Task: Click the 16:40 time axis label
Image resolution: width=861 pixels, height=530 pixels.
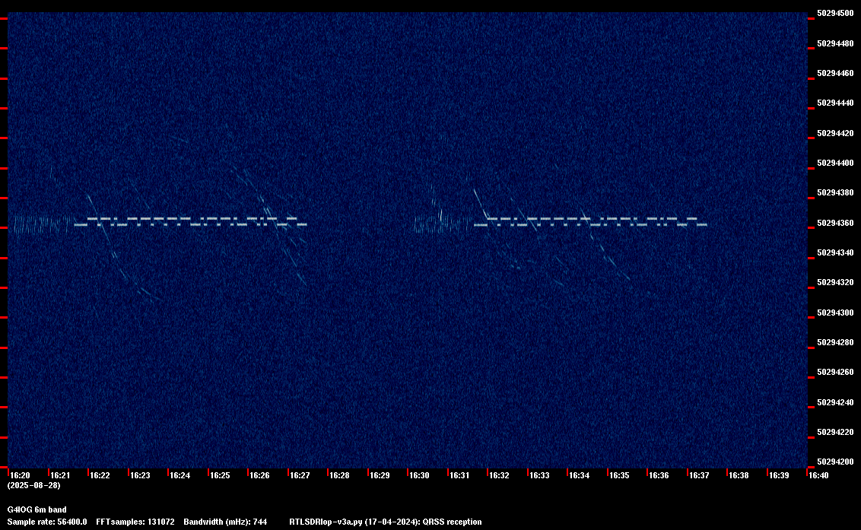Action: pos(818,475)
